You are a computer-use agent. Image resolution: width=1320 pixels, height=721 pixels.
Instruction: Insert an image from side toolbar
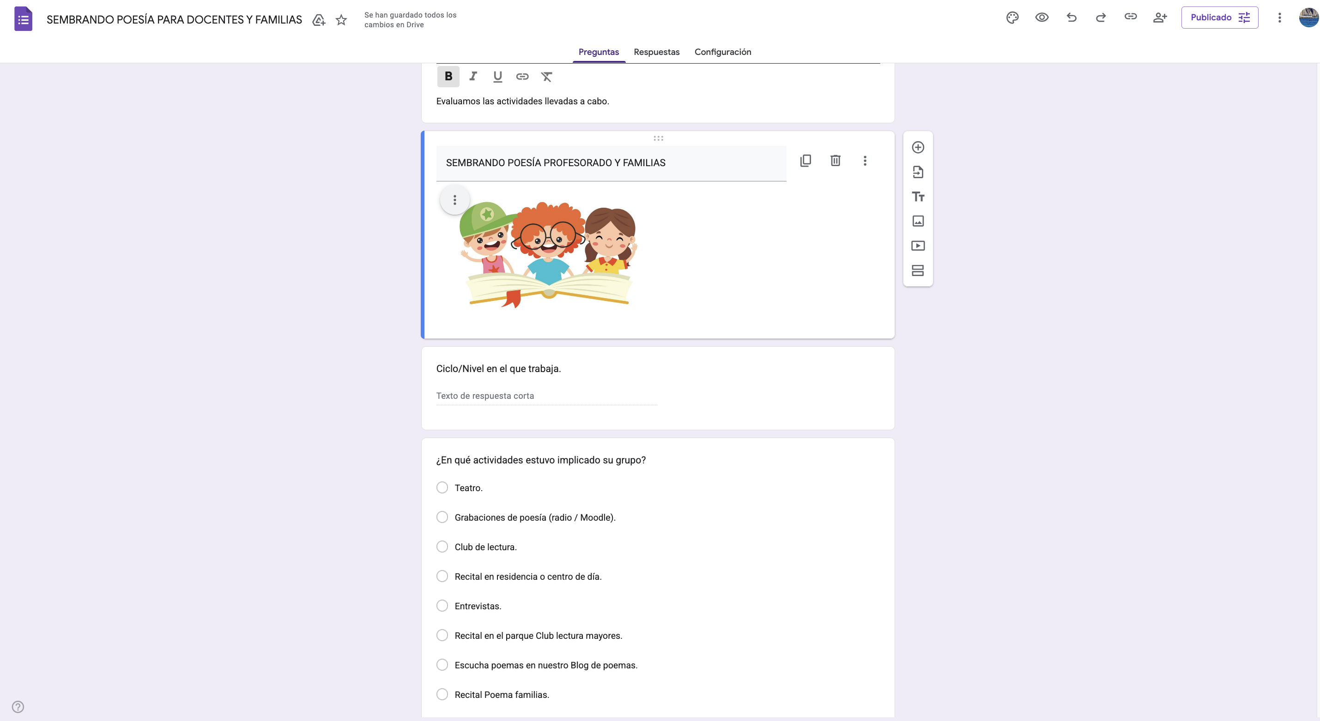pyautogui.click(x=918, y=221)
